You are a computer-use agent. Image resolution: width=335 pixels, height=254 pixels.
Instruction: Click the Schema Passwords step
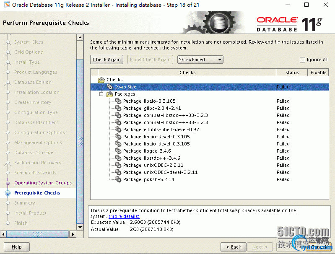35,173
